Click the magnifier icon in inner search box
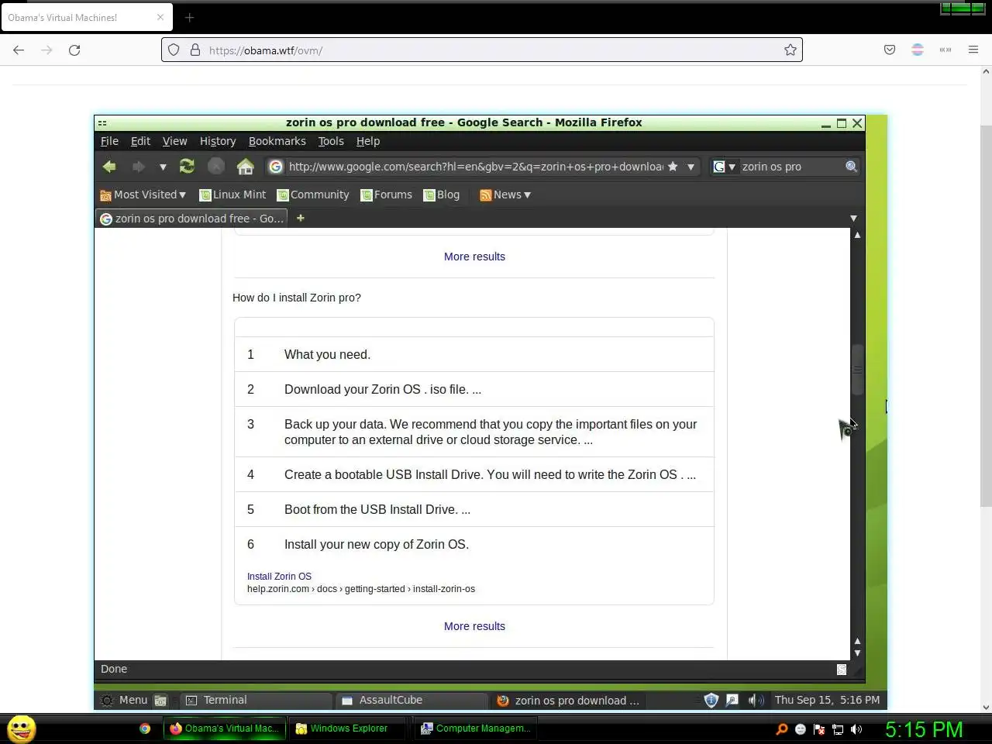992x744 pixels. coord(851,167)
